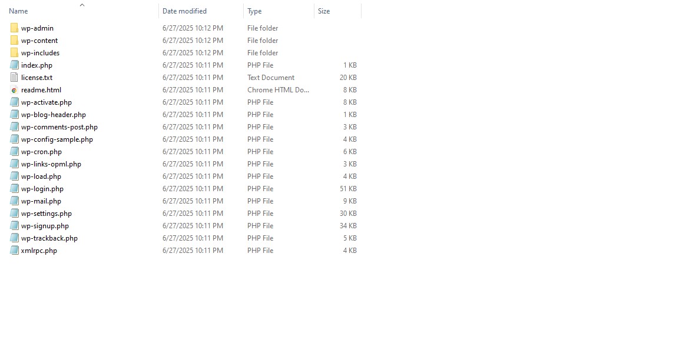
Task: Select the wp-signup.php file name
Action: click(x=45, y=226)
